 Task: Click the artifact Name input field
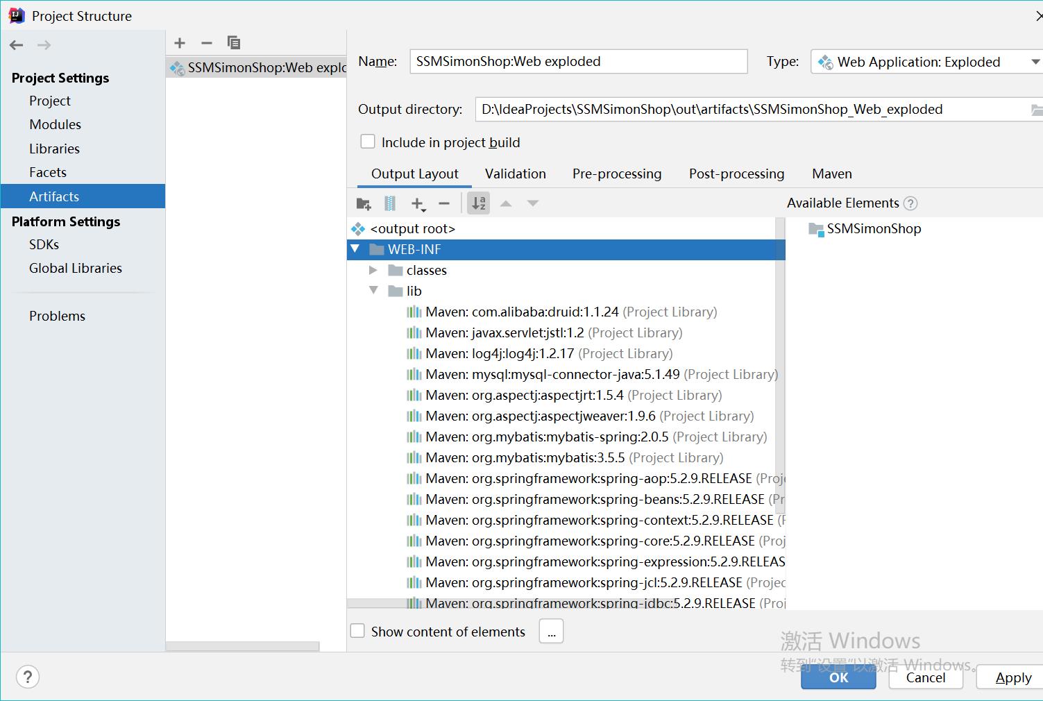coord(579,61)
